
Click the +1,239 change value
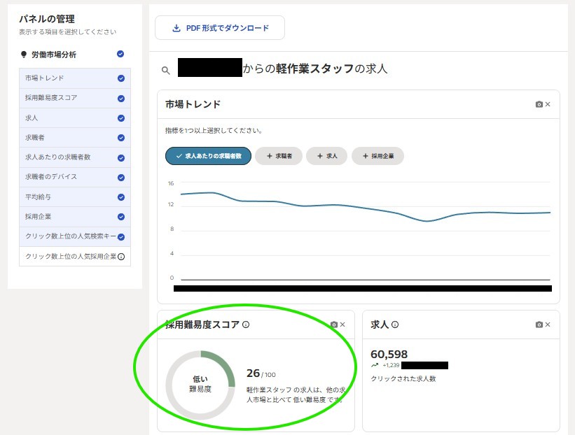(391, 365)
